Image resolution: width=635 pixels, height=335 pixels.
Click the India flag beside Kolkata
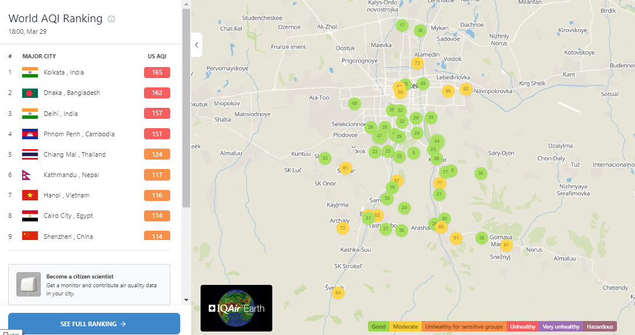pyautogui.click(x=30, y=72)
